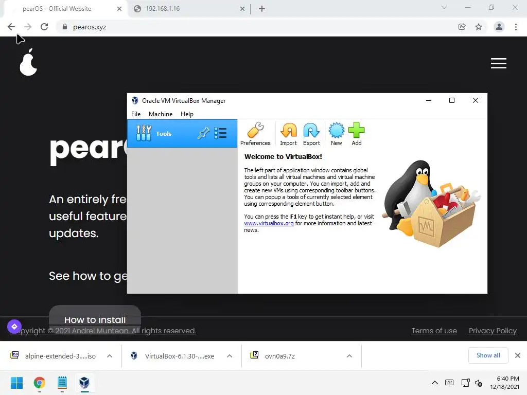The image size is (527, 395).
Task: Click the VirtualBox cube icon in the title bar
Action: [135, 100]
